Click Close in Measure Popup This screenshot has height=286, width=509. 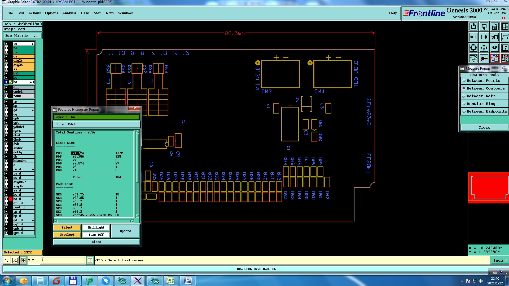pos(484,128)
